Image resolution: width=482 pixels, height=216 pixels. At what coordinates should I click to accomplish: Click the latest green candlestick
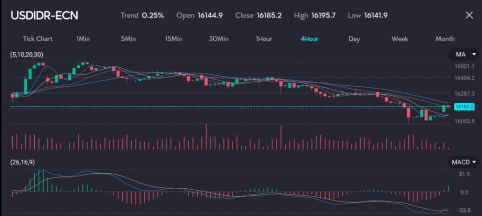click(x=443, y=109)
